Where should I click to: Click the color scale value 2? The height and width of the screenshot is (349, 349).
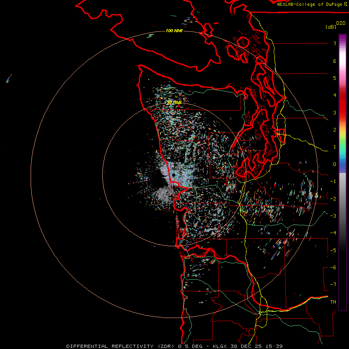[335, 130]
